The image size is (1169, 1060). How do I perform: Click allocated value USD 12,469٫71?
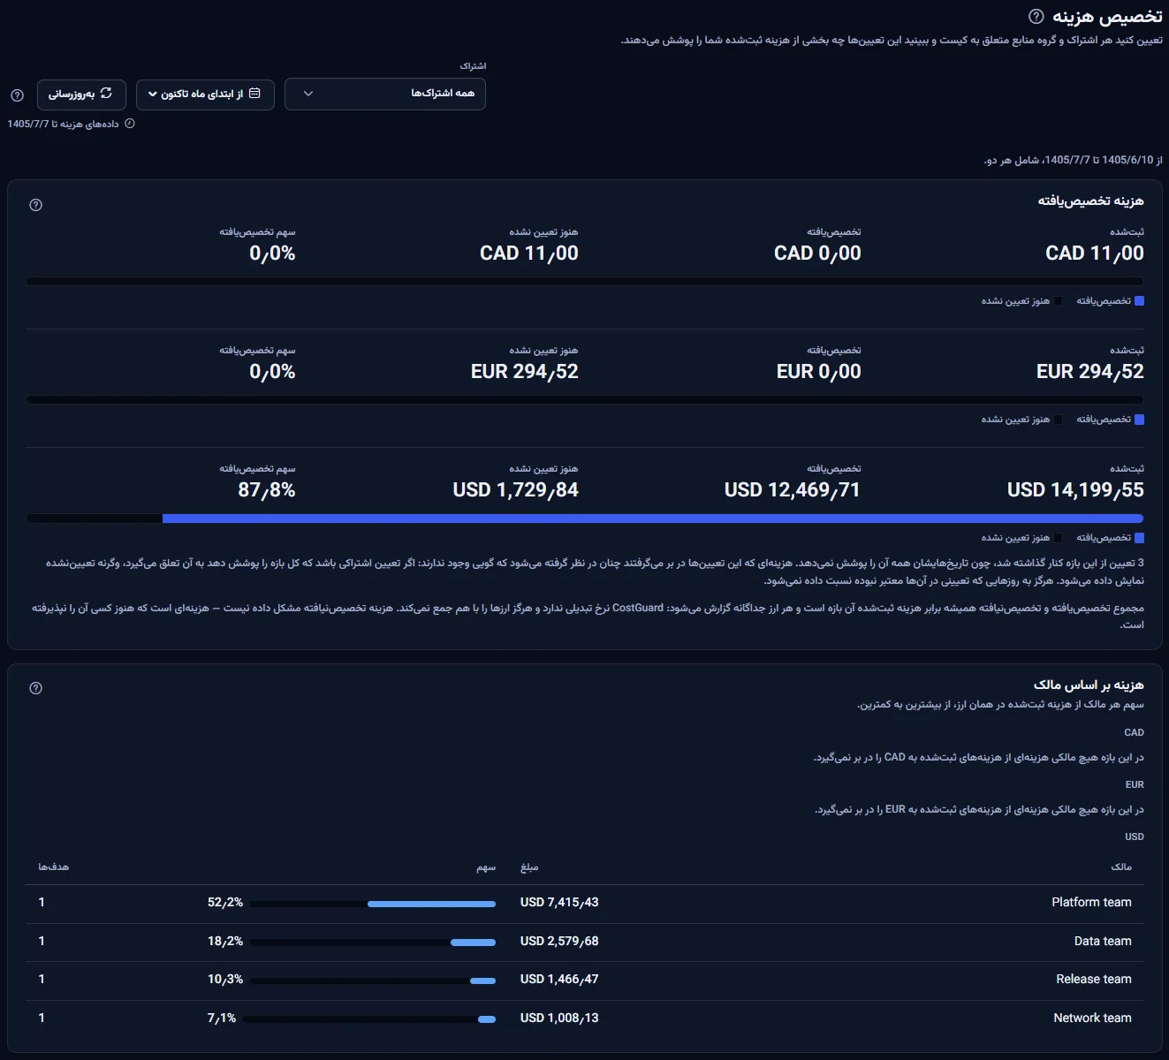tap(793, 490)
